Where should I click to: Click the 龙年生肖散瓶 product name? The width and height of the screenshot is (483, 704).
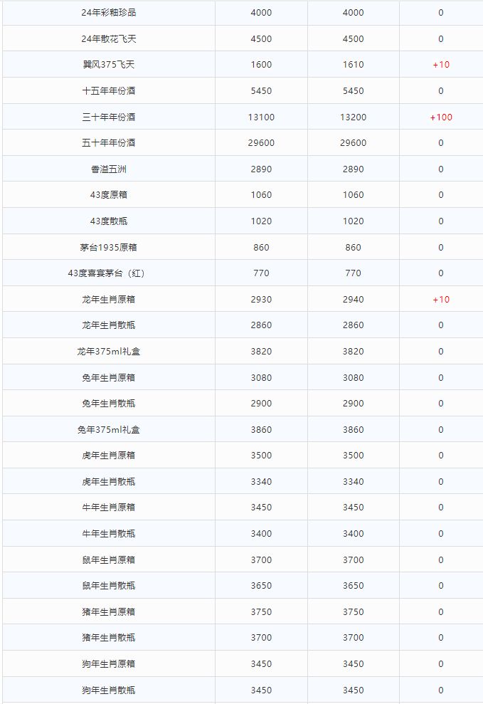(x=109, y=325)
